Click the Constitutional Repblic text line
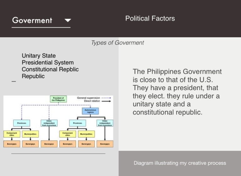The image size is (241, 176). 50,69
